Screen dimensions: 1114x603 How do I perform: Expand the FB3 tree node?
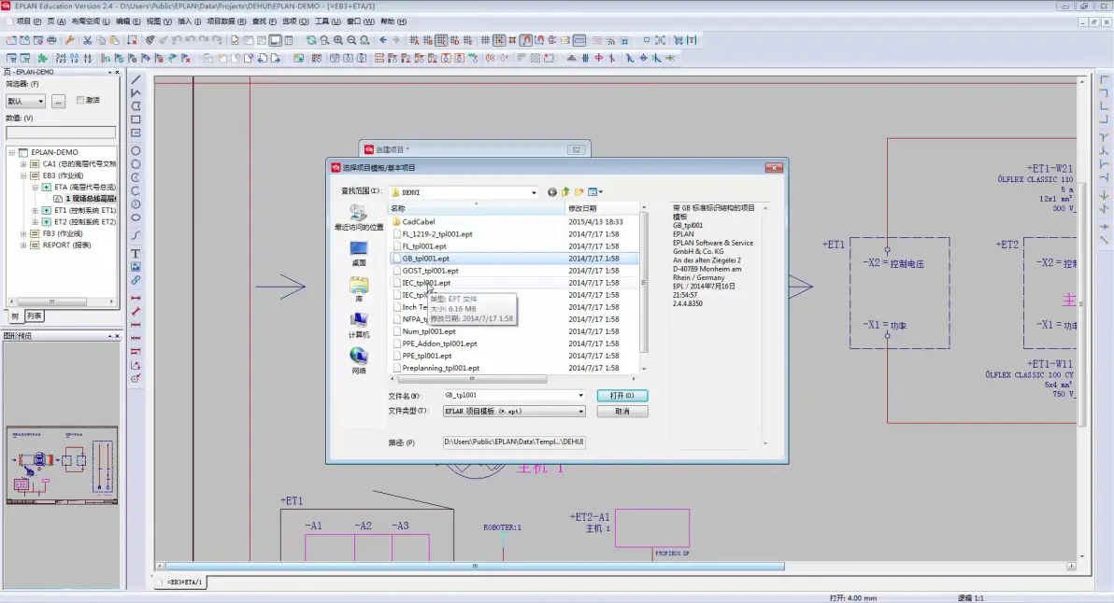(x=23, y=233)
